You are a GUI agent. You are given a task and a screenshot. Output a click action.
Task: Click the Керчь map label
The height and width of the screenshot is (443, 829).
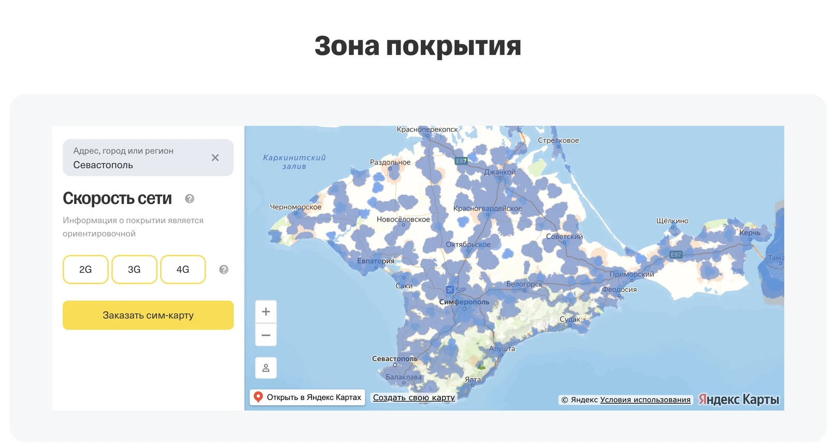tap(750, 233)
